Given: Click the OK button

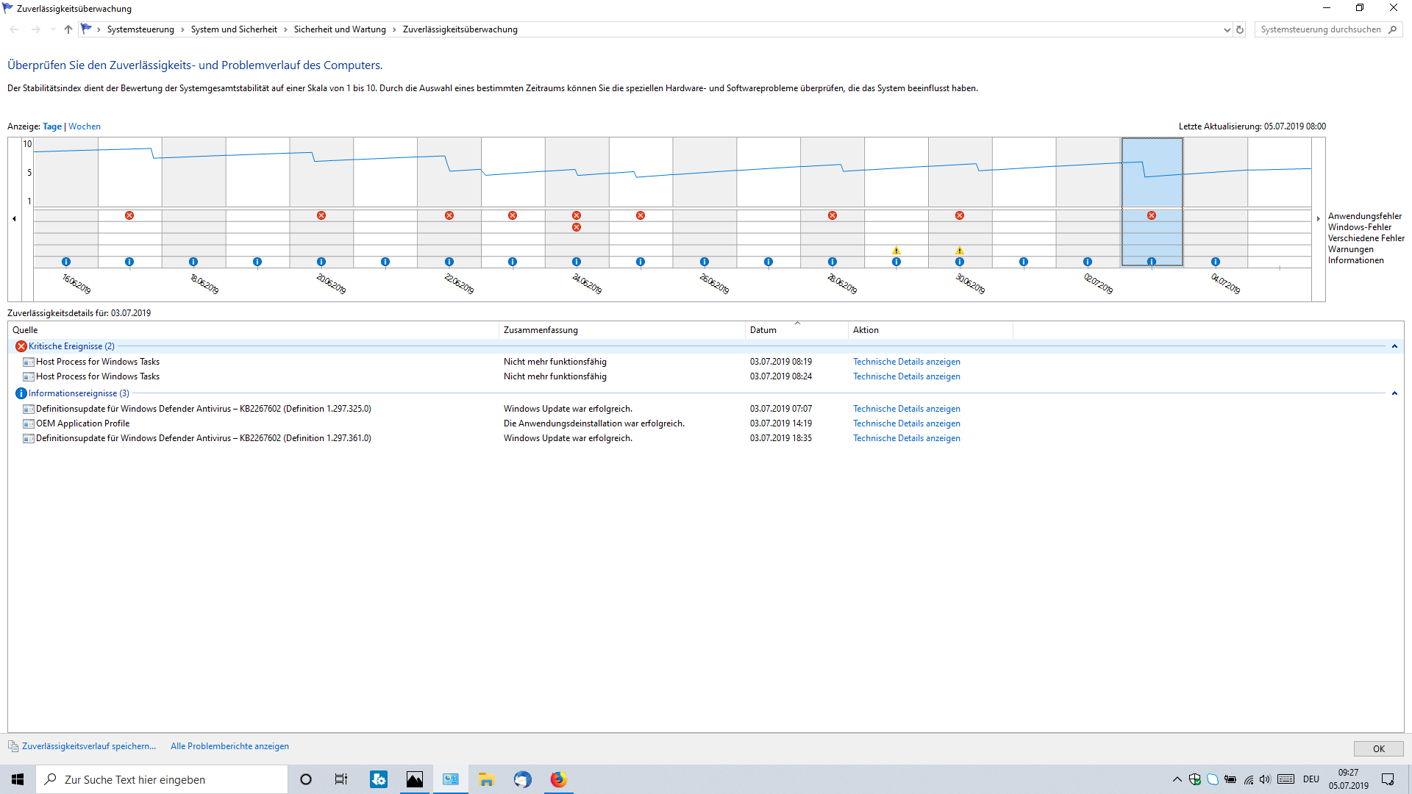Looking at the screenshot, I should (x=1378, y=748).
